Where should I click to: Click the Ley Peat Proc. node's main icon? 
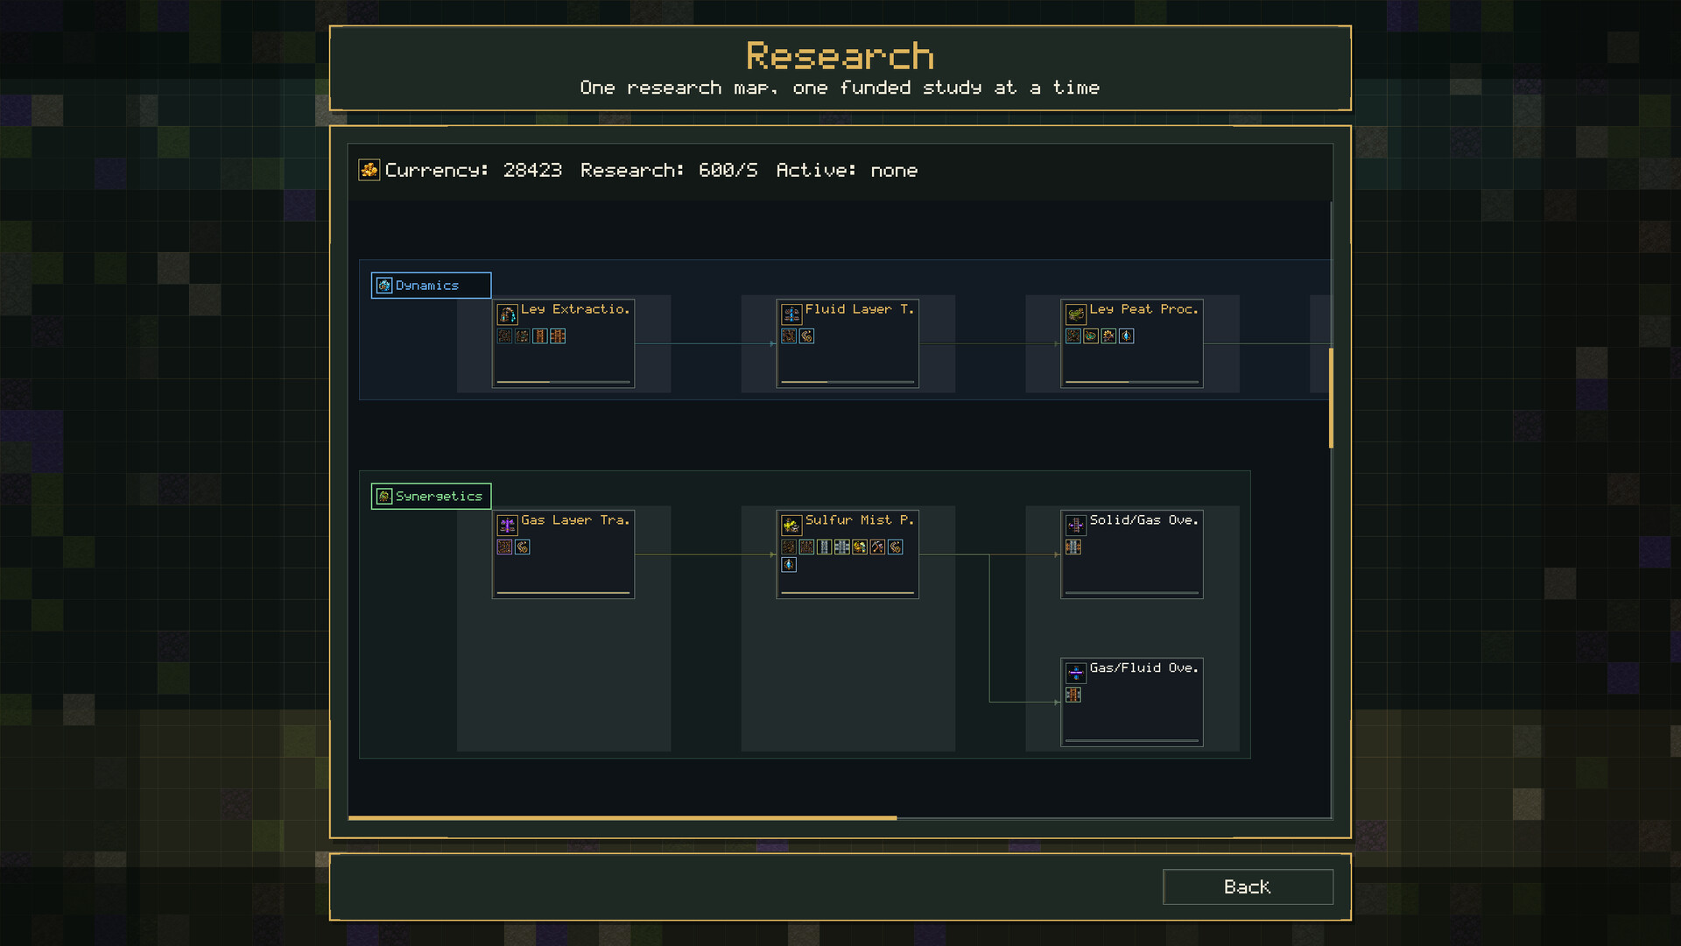(1076, 314)
